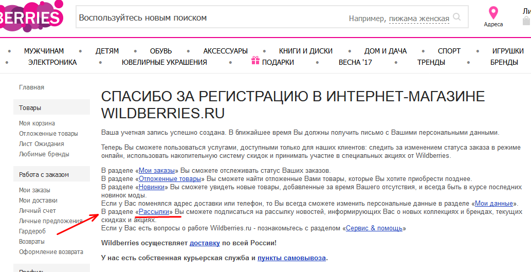Click the example query пижама женская
Viewport: 531px width, 272px height.
419,19
